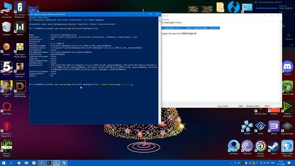Open the notification center in taskbar

pos(289,163)
